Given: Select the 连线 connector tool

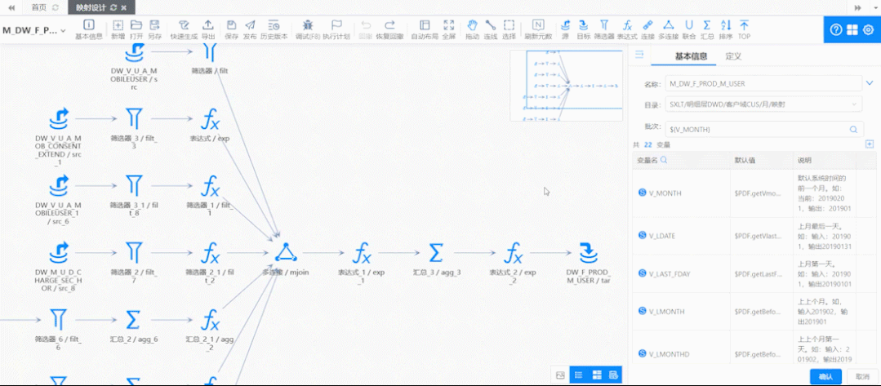Looking at the screenshot, I should point(491,29).
